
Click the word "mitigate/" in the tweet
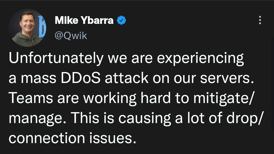(x=223, y=98)
